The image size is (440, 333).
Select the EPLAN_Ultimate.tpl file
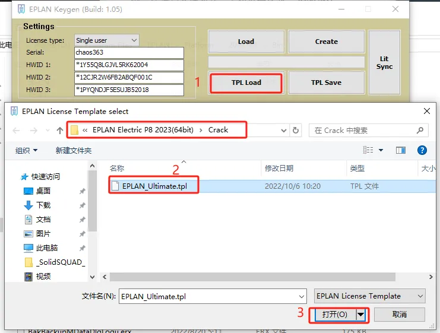(154, 186)
